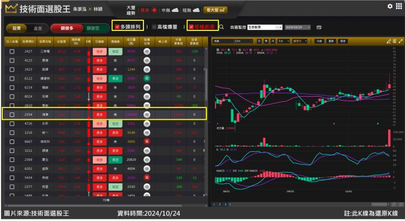Switch chart to daily 日 period
Image resolution: width=405 pixels, height=221 pixels.
click(x=259, y=41)
